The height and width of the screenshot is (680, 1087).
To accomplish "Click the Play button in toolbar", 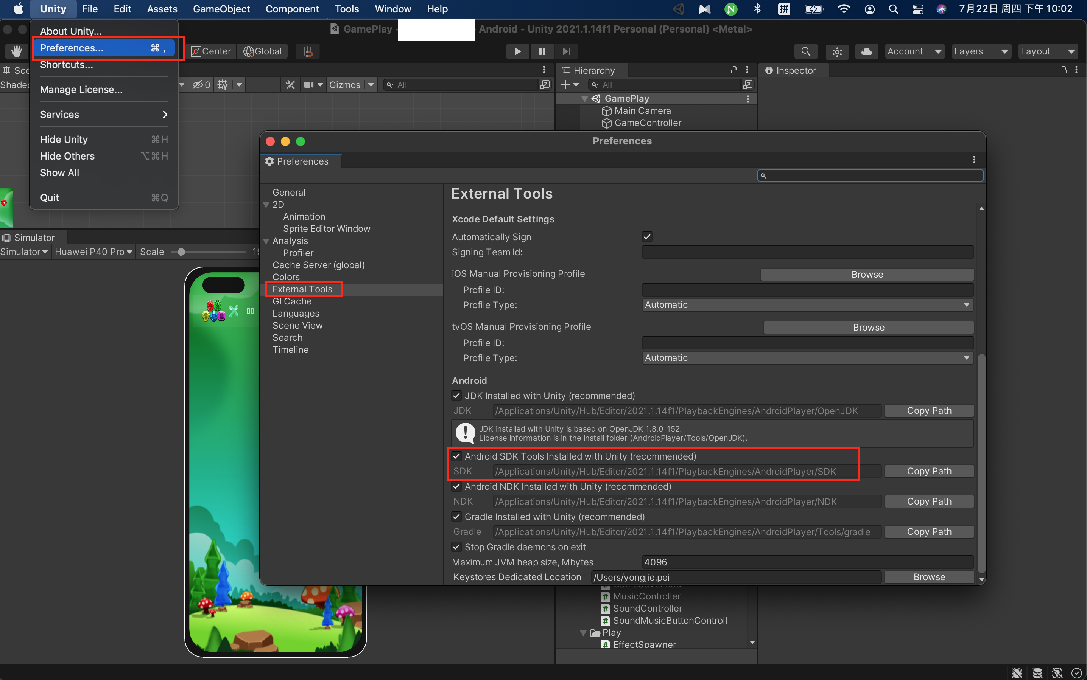I will point(517,51).
